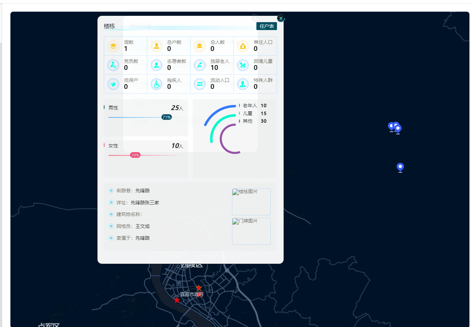The width and height of the screenshot is (471, 327).
Task: Click the bullet icon beside 街路巷
Action: [x=111, y=190]
